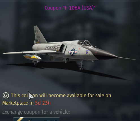Click the gold premium stripe on vehicle card
This screenshot has height=121, width=140.
[20, 119]
